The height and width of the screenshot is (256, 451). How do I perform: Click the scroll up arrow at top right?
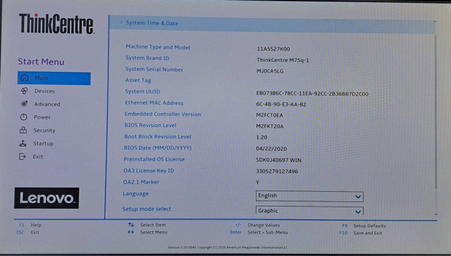(435, 21)
